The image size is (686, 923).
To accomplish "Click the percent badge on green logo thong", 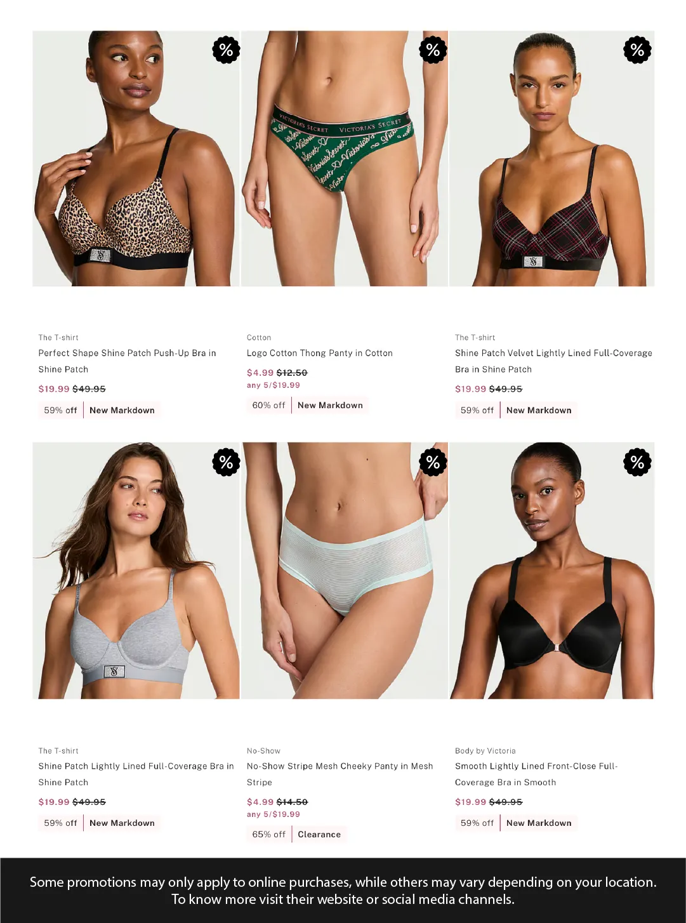I will pos(433,50).
